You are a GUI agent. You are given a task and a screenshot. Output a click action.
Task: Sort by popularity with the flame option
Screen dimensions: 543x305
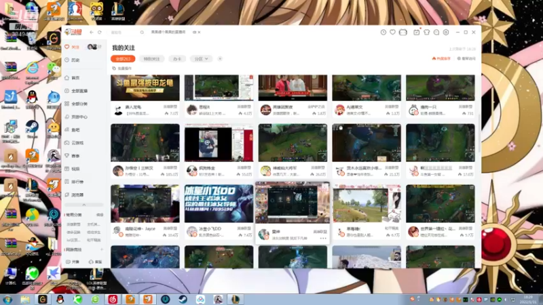click(x=441, y=59)
